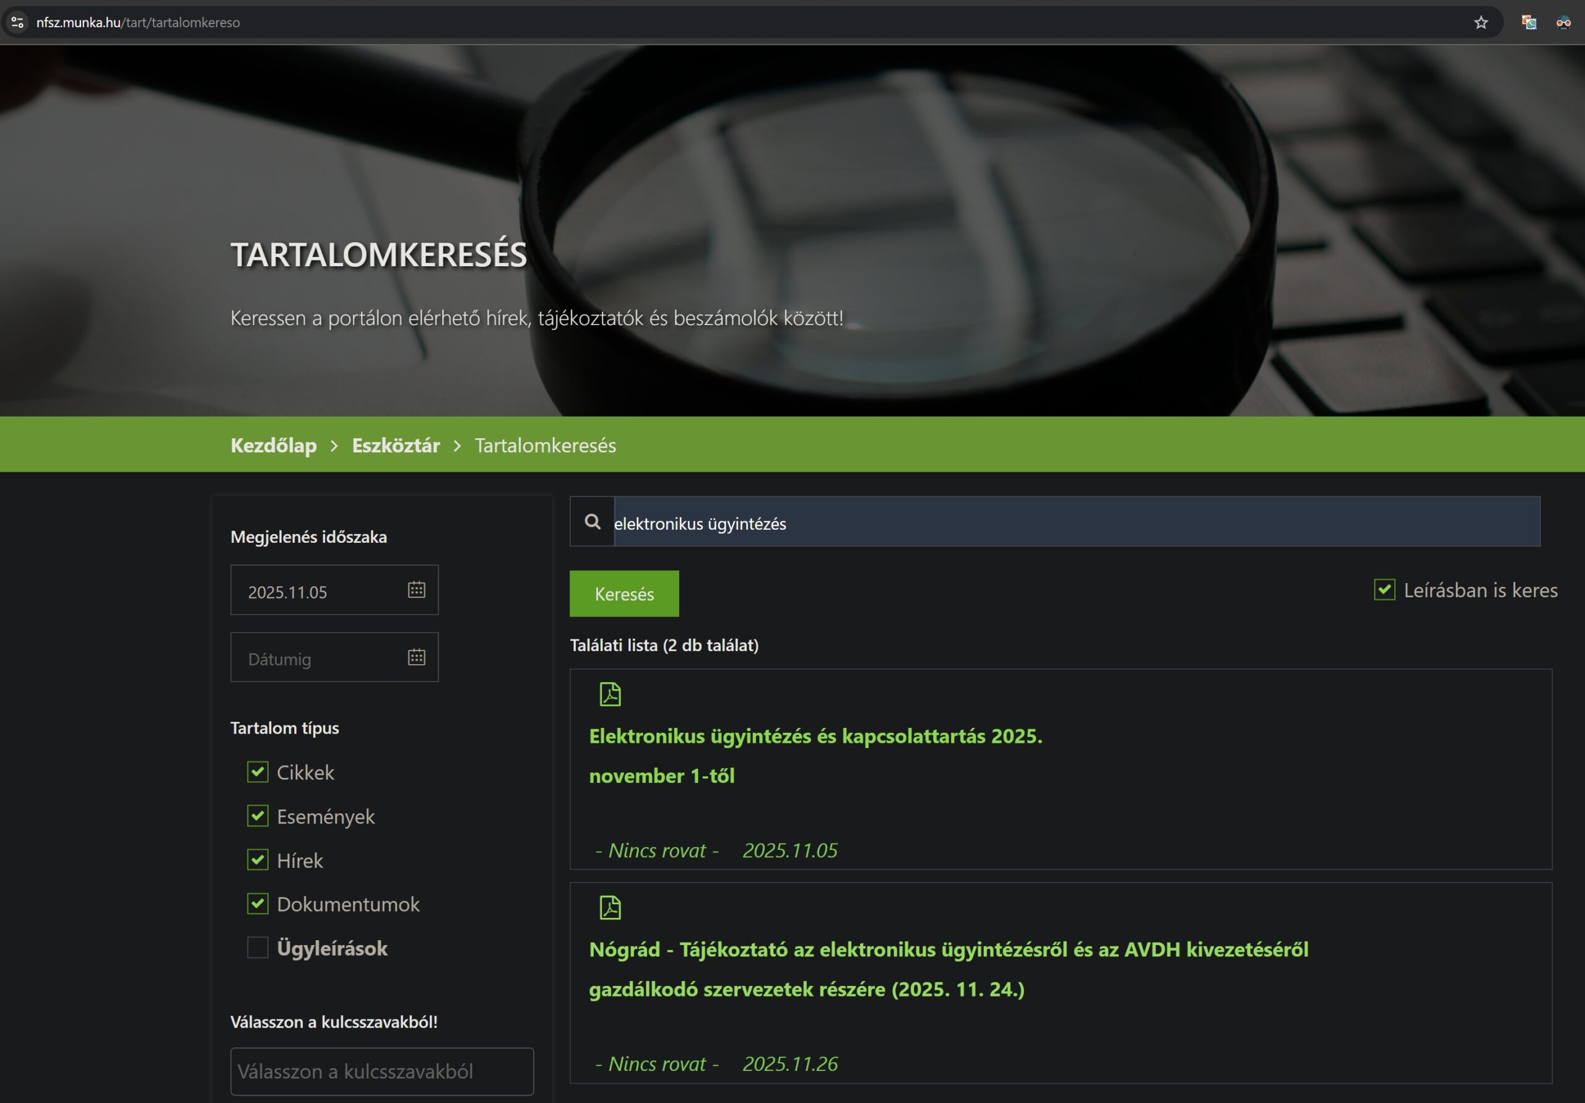The width and height of the screenshot is (1585, 1103).
Task: Click the magnifier search icon in search bar
Action: [592, 522]
